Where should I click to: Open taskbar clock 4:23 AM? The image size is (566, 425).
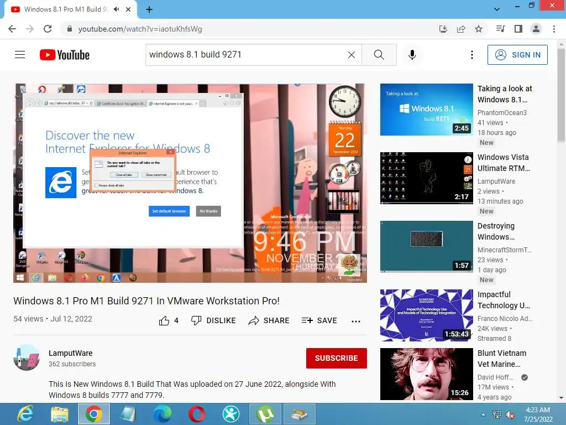click(538, 414)
